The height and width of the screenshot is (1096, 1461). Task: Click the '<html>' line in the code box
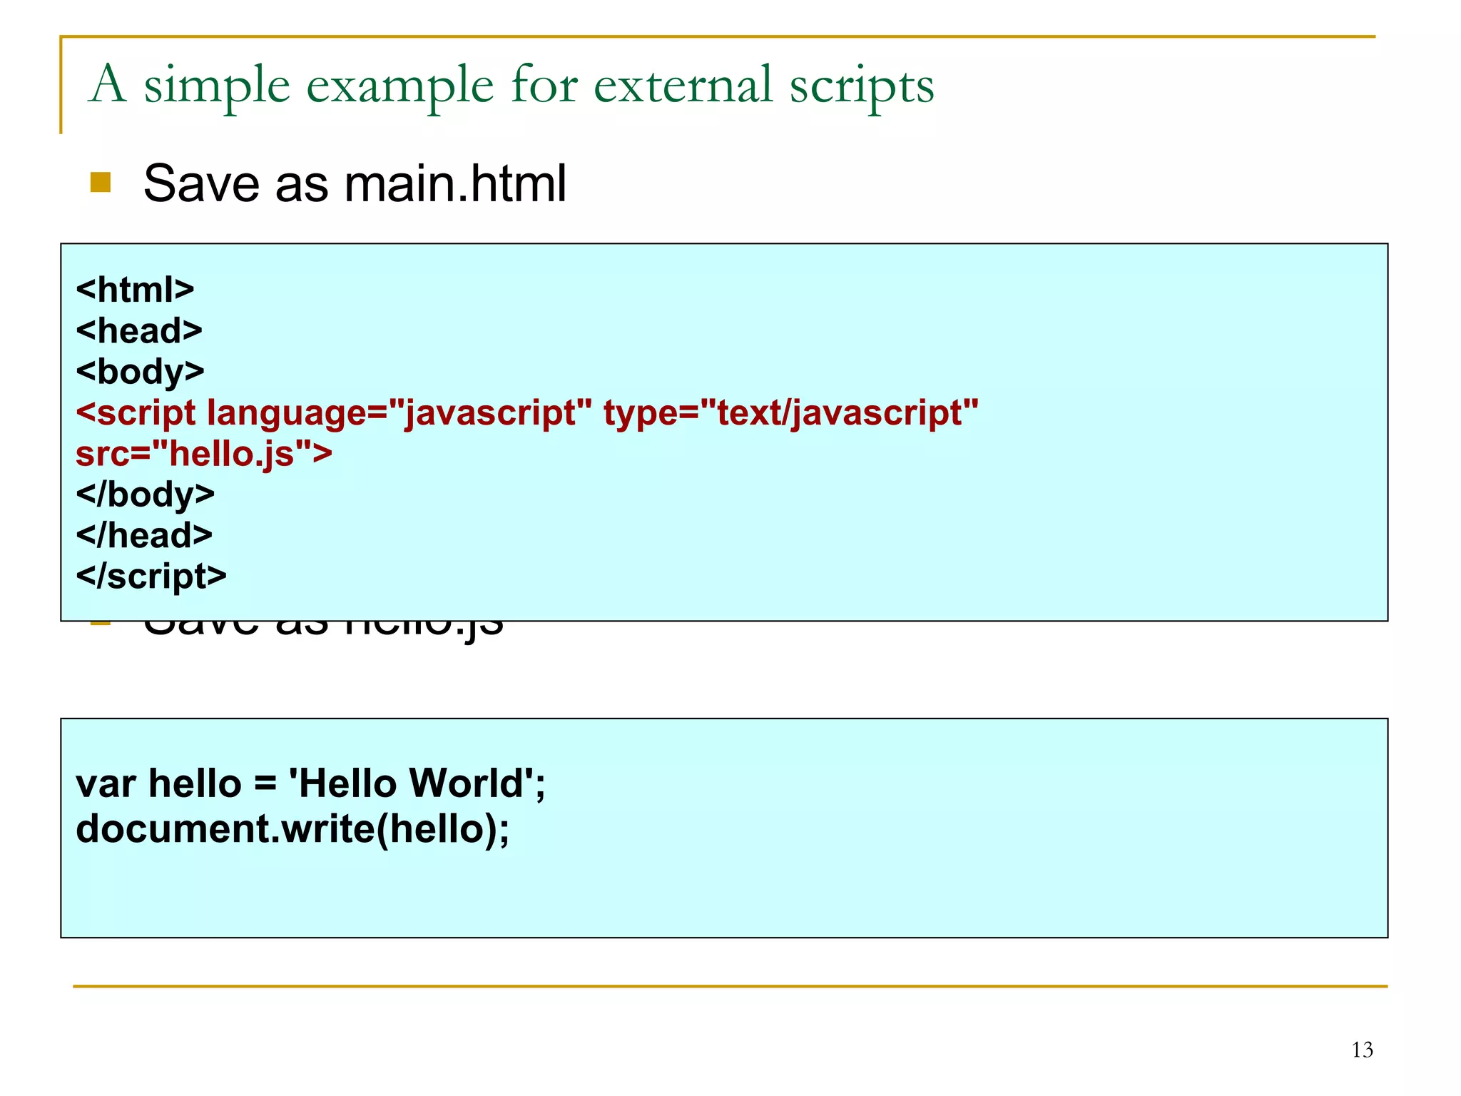135,290
